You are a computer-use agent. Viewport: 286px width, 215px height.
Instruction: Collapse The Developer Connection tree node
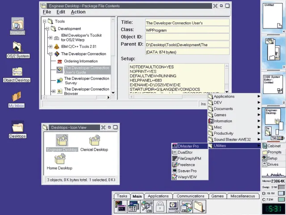[50, 54]
